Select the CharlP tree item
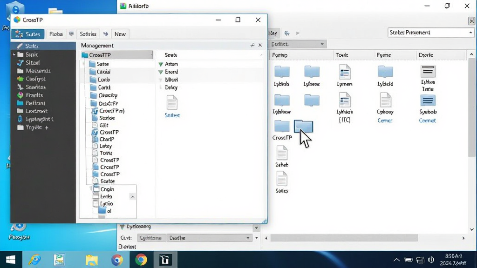The width and height of the screenshot is (477, 268). click(x=107, y=139)
